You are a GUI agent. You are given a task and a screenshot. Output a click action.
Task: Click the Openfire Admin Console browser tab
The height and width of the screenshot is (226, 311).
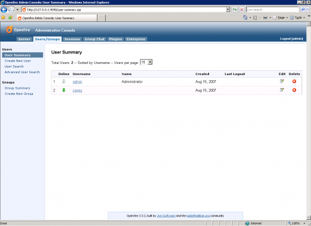pos(57,18)
